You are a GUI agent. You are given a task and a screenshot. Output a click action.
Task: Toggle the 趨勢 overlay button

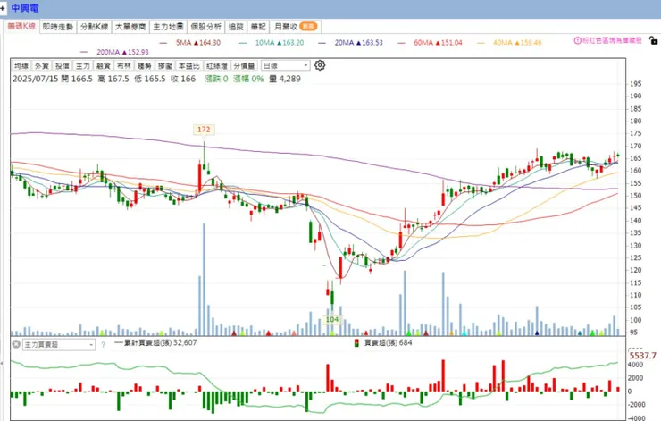point(145,66)
